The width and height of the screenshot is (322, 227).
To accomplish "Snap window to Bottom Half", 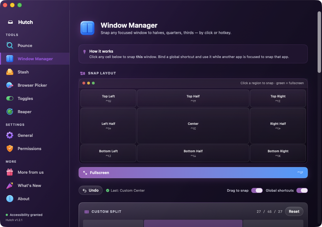I will (193, 153).
